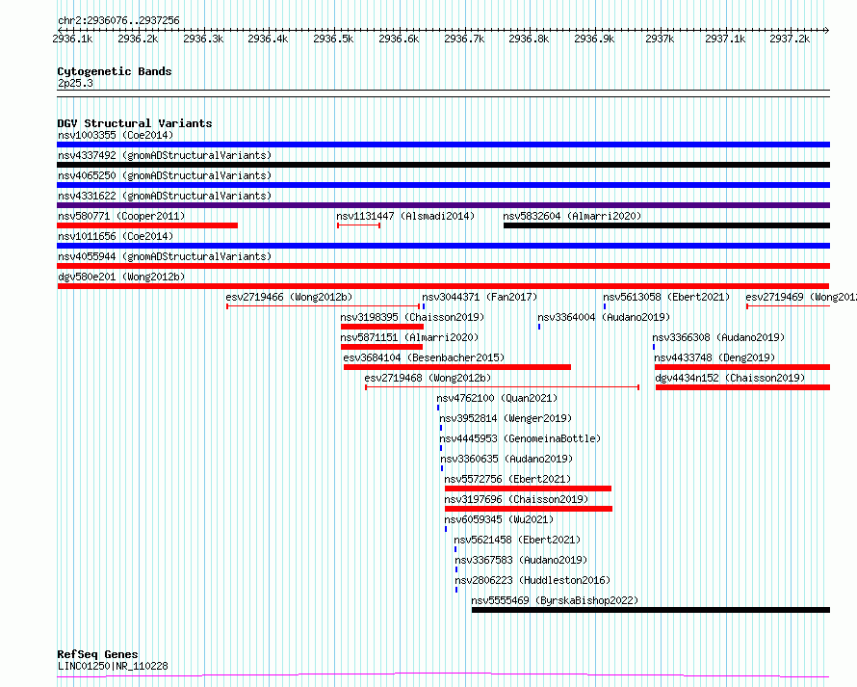The image size is (857, 687).
Task: Select the nsv4331622 gnomAD variant label
Action: point(165,196)
